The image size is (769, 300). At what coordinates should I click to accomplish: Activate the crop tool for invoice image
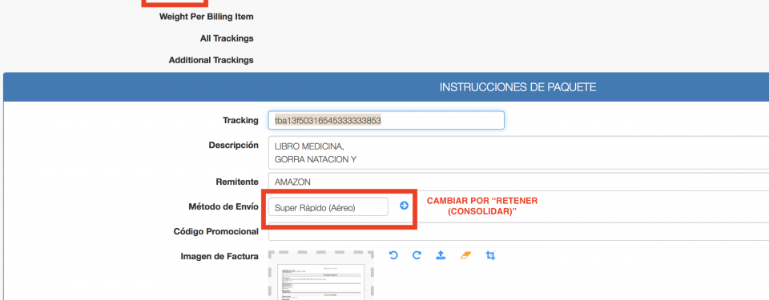point(490,255)
